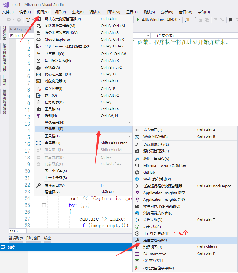Click SQL Server Object Explorer icon

(x=39, y=46)
